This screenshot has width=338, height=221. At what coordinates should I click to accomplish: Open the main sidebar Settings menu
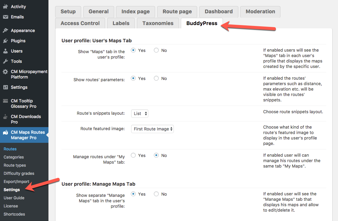pyautogui.click(x=19, y=87)
